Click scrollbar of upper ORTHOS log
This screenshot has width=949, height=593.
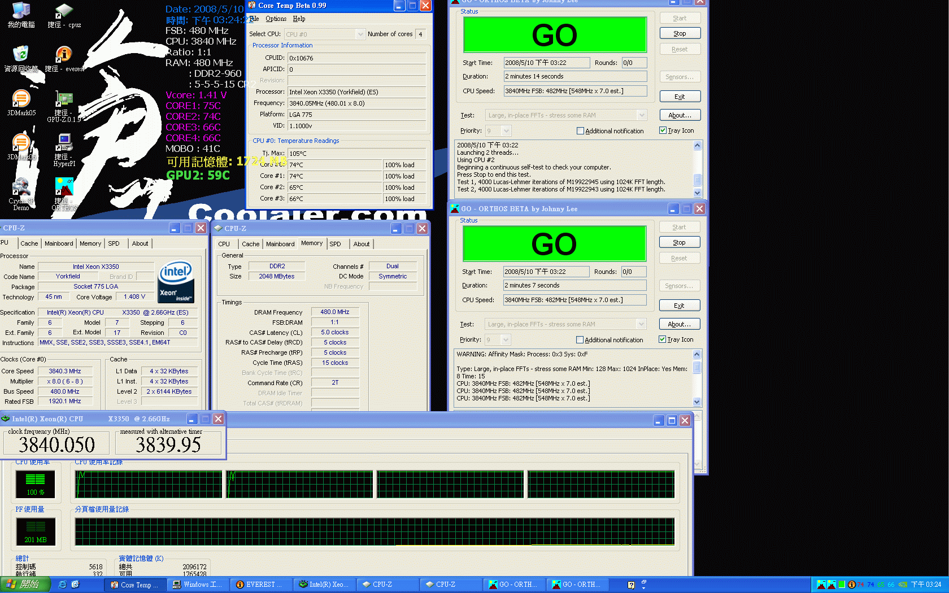coord(698,180)
